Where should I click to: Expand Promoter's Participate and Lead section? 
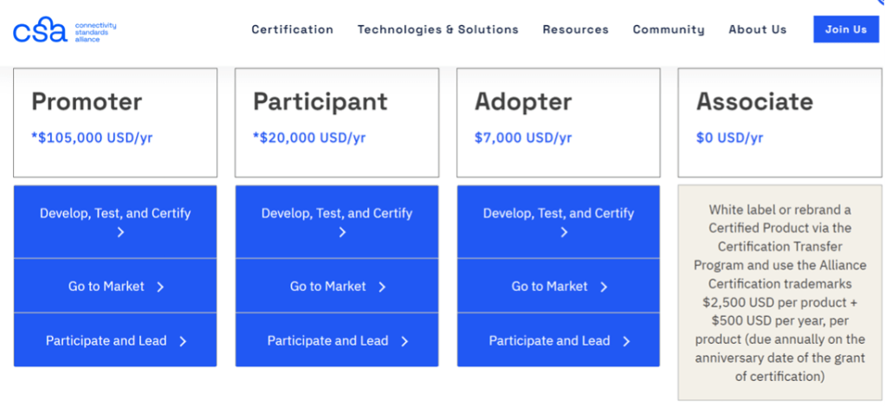pos(115,341)
